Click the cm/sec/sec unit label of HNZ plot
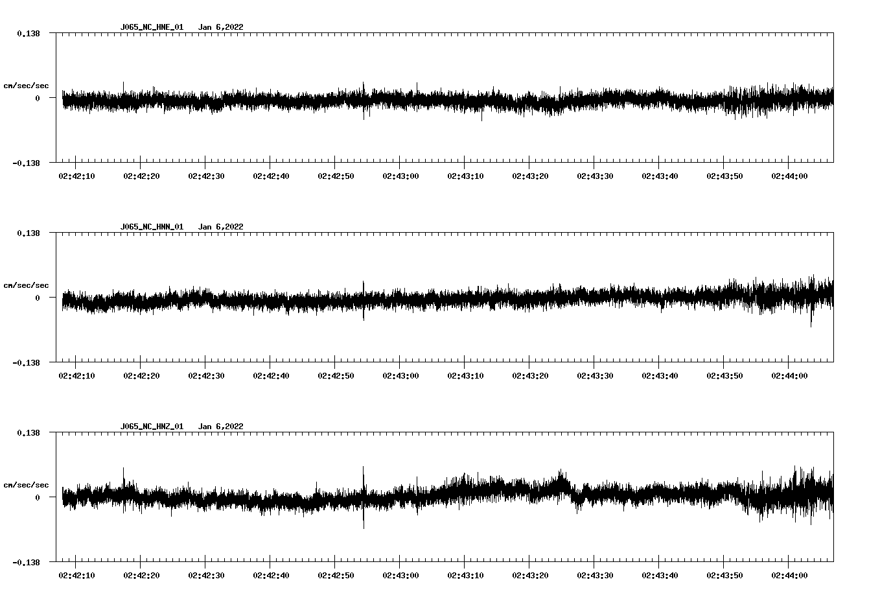 (26, 485)
